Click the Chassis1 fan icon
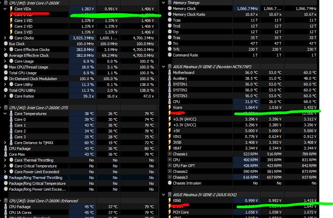The image size is (333, 218). pos(170,154)
